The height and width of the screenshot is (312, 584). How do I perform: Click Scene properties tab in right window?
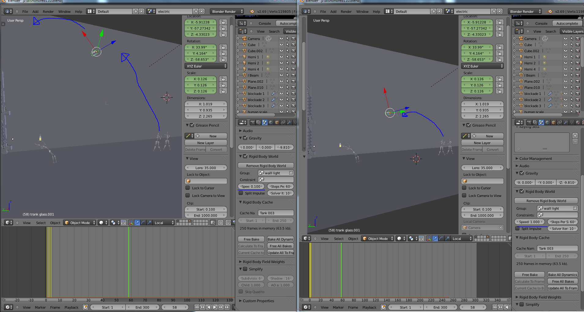tap(541, 122)
